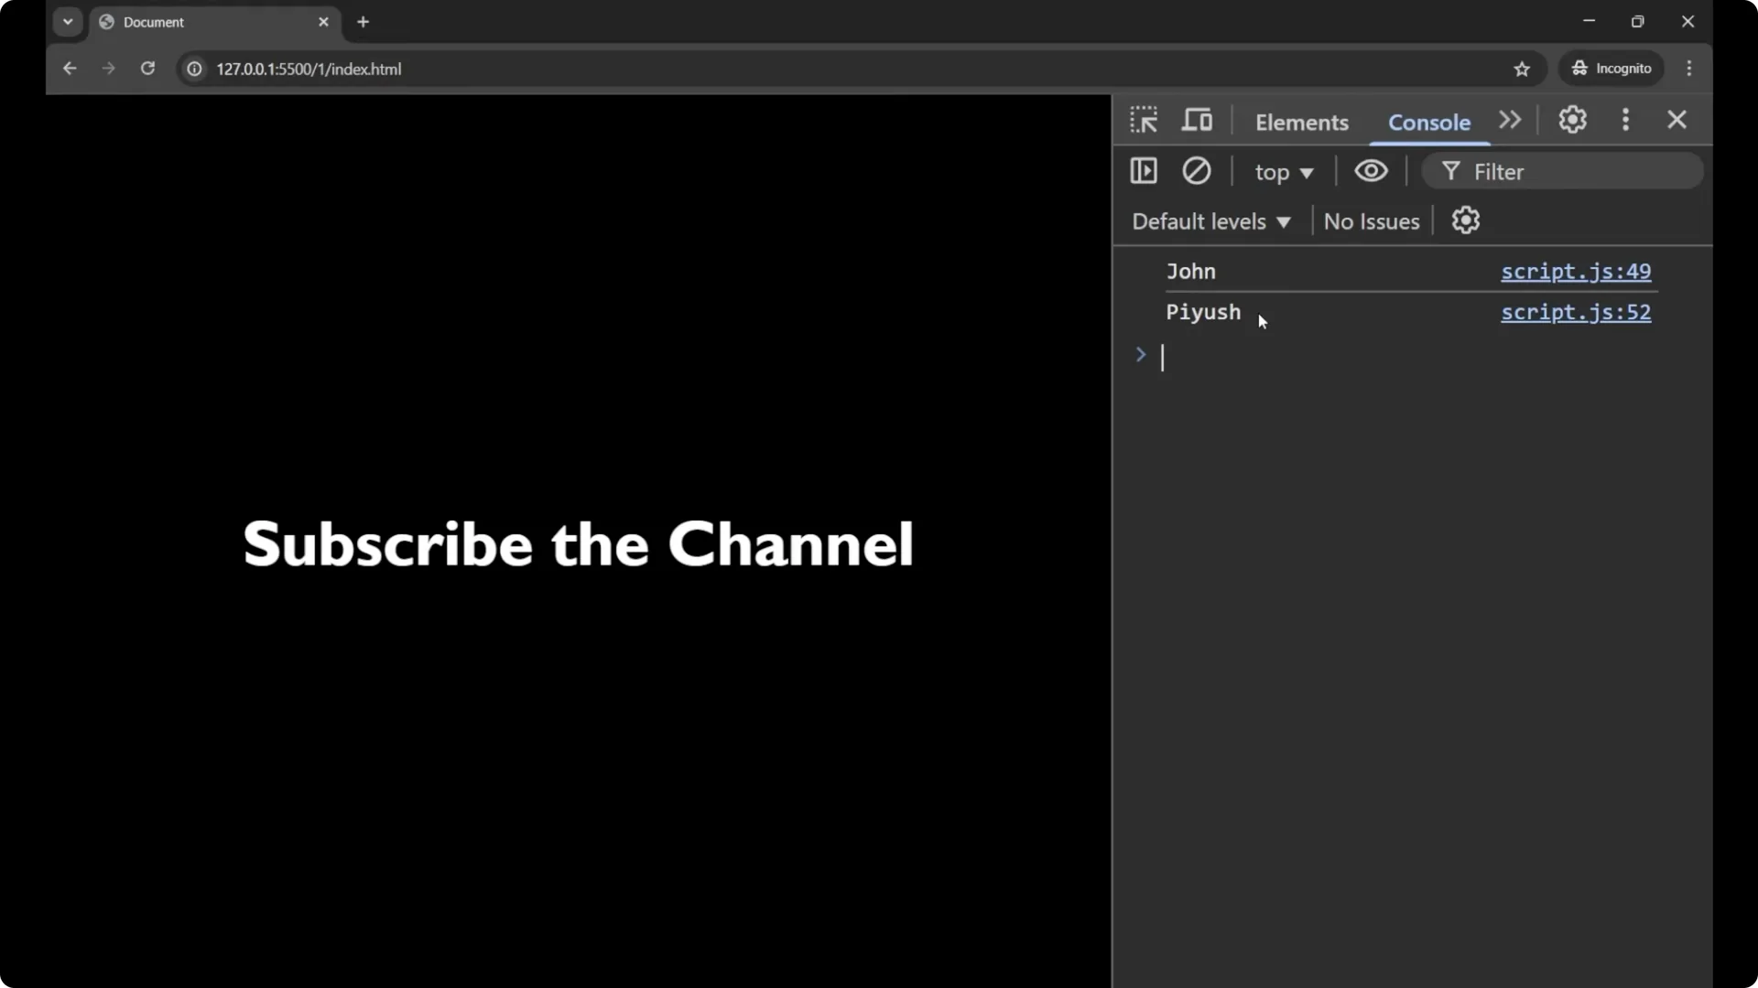
Task: Select the Inspect element tool
Action: coord(1144,120)
